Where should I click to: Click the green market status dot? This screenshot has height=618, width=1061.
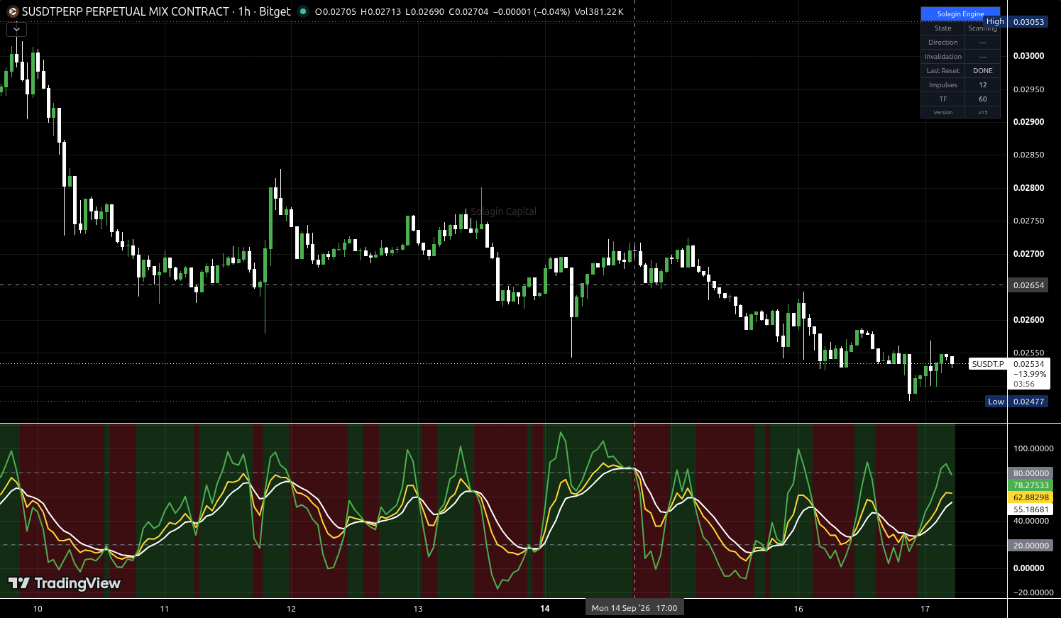tap(303, 11)
